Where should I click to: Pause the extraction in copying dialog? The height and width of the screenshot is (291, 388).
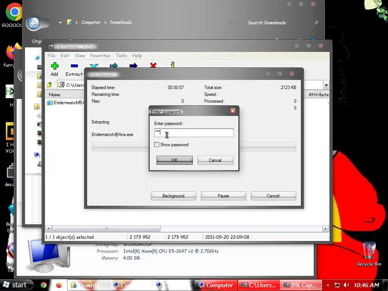[223, 196]
